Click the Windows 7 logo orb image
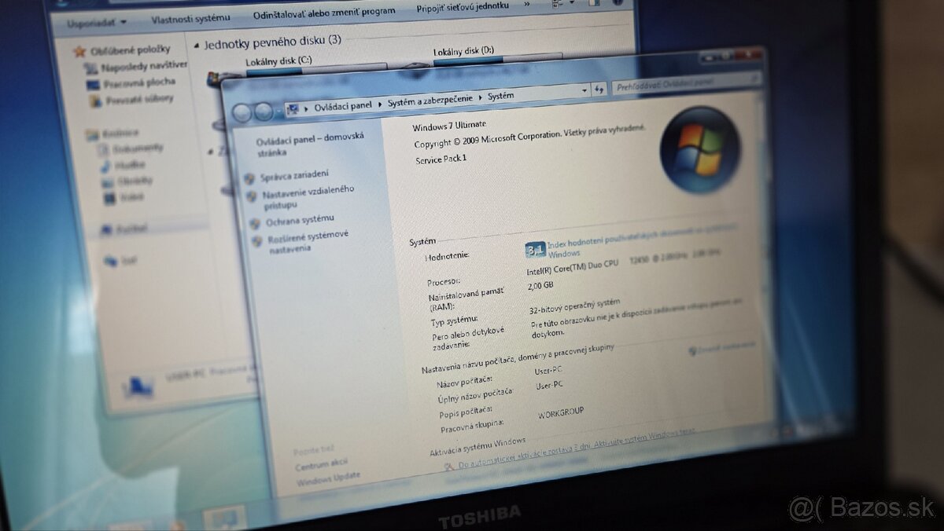The width and height of the screenshot is (944, 531). click(x=699, y=149)
